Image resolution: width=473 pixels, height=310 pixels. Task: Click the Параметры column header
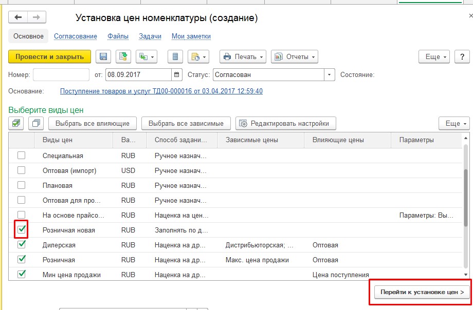click(x=427, y=140)
